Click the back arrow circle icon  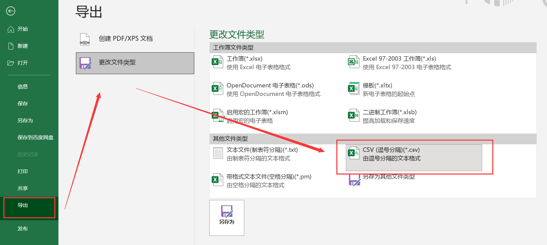(x=11, y=11)
